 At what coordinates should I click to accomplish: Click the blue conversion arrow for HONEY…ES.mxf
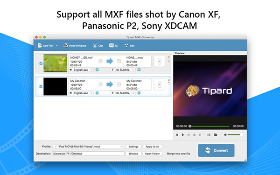coord(110,61)
